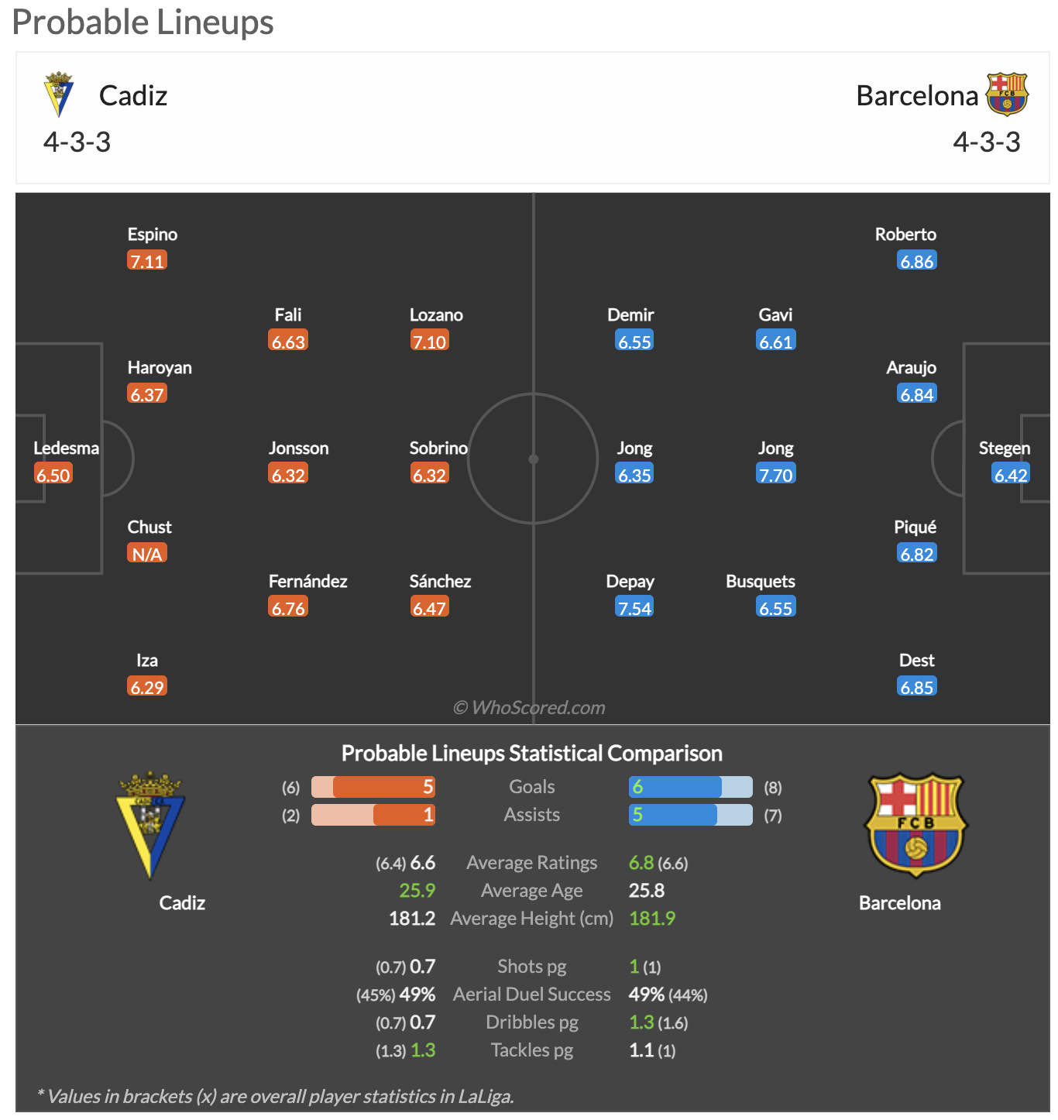This screenshot has width=1058, height=1120.
Task: Open Piqué's player name link
Action: click(915, 527)
